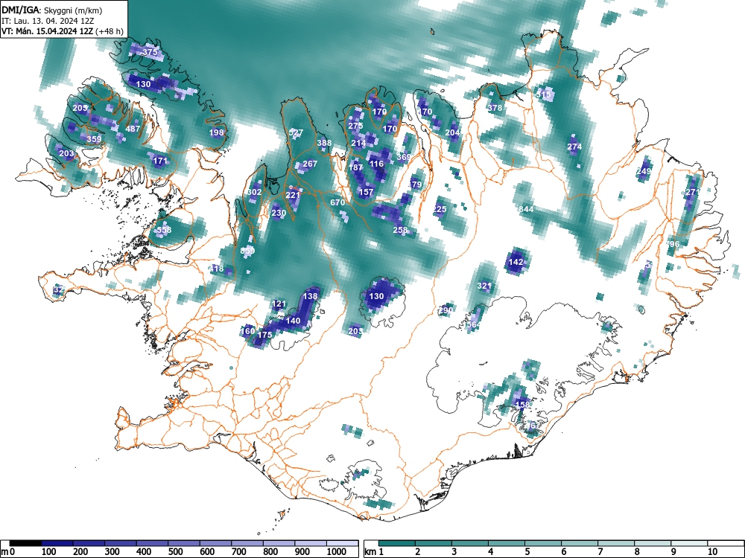Click the valid time 'VT: Mán. 15.04.2024 12Z'
This screenshot has width=745, height=558.
coord(48,31)
